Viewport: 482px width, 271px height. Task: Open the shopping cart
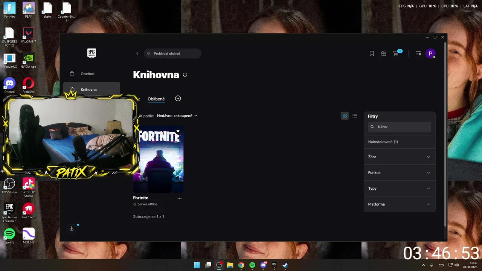click(396, 53)
